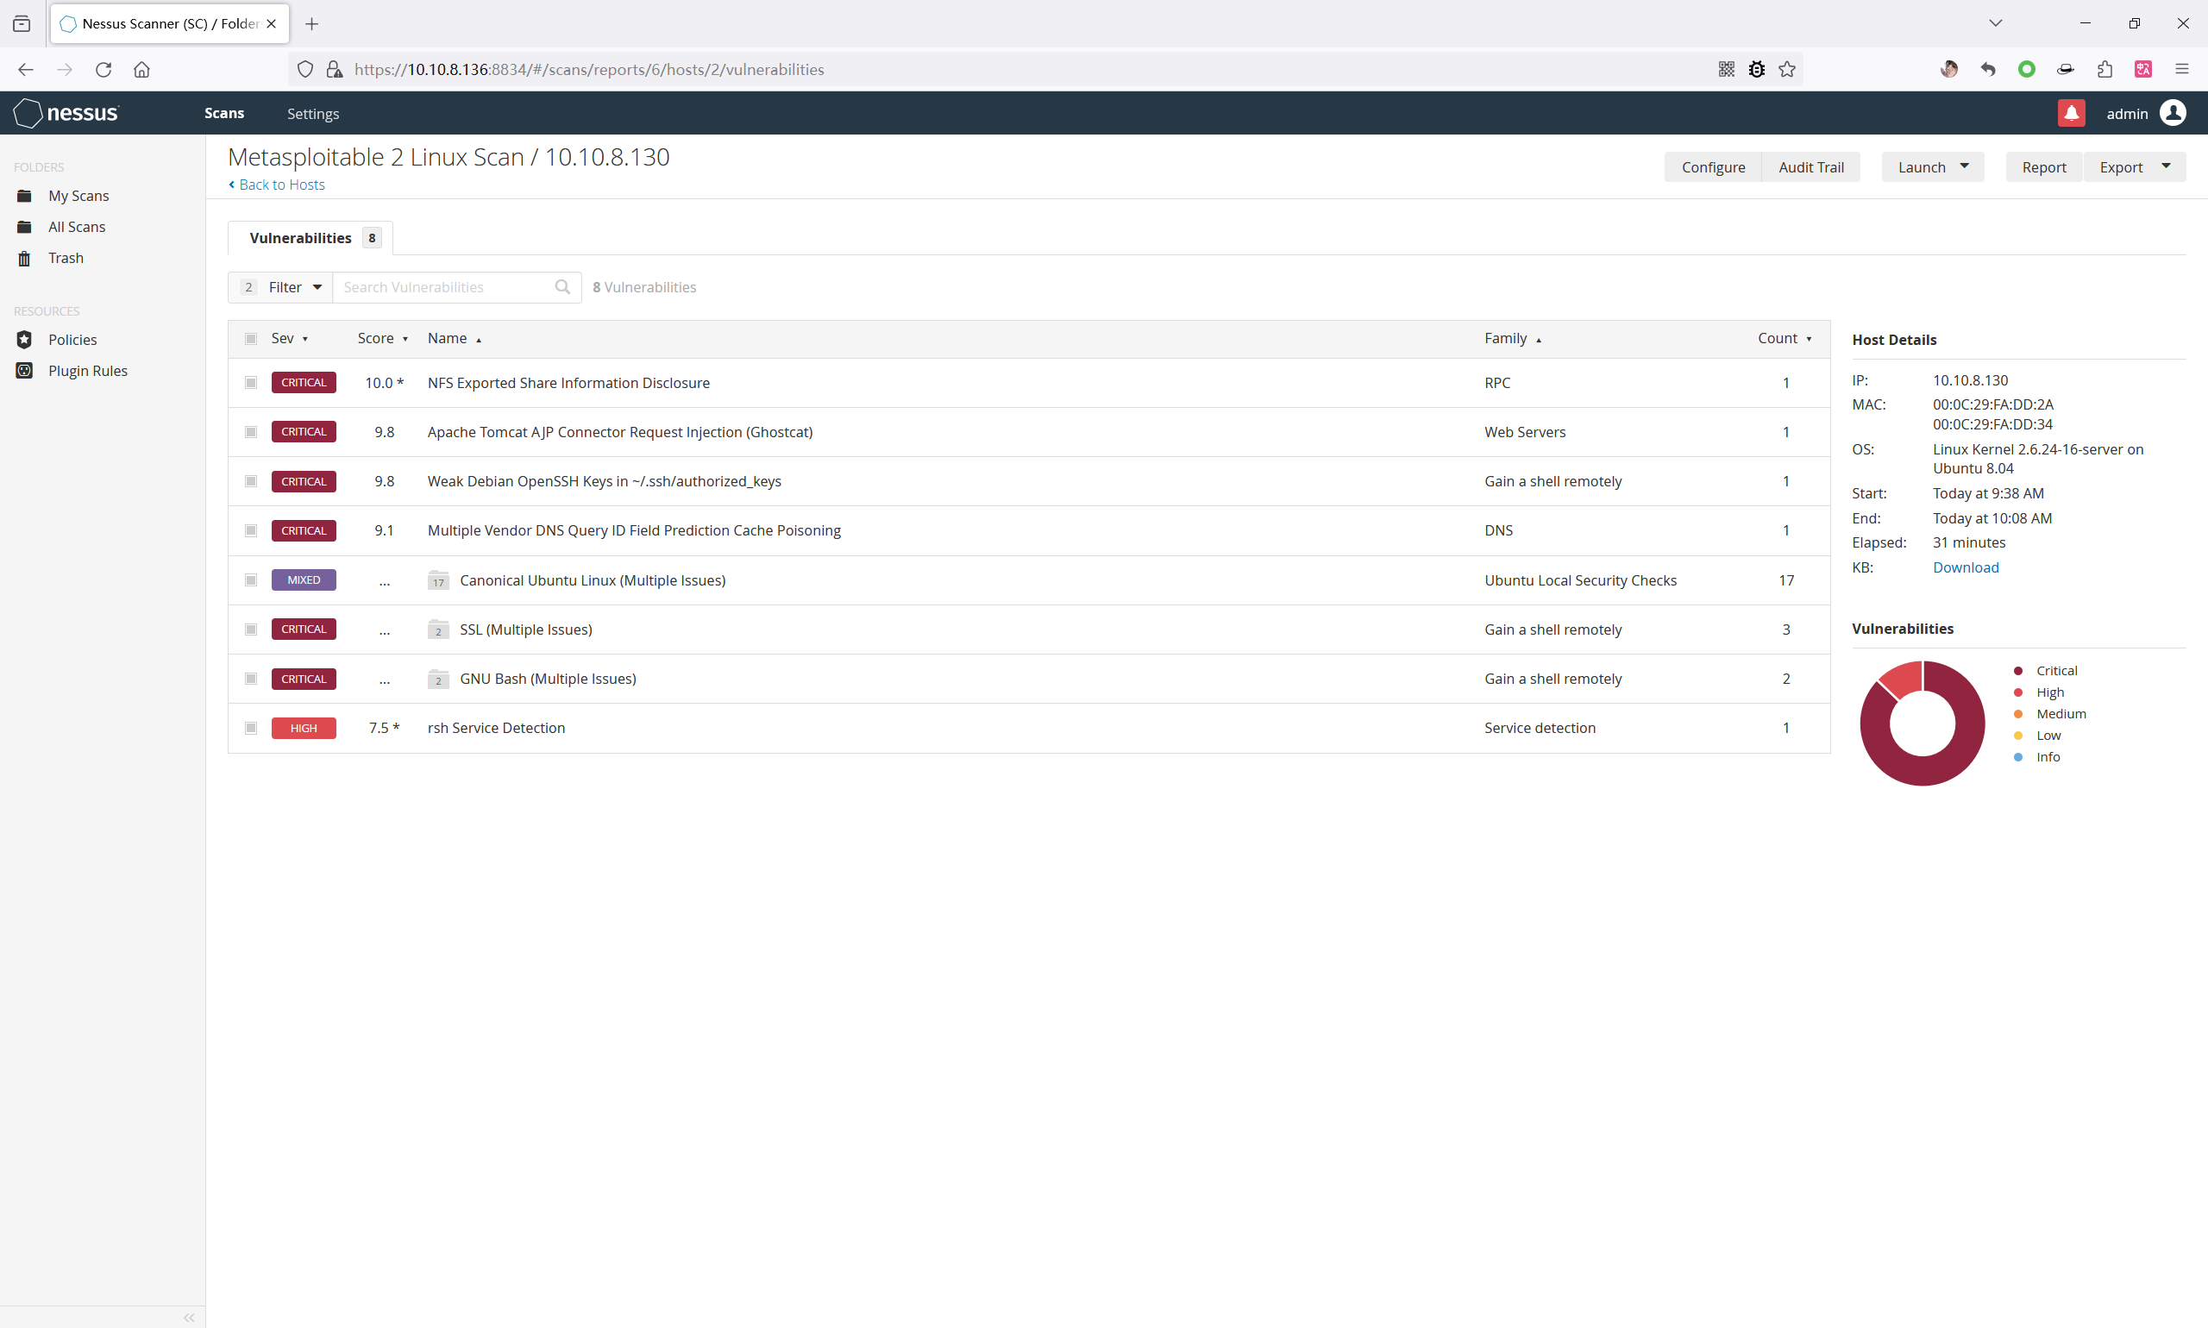Image resolution: width=2208 pixels, height=1328 pixels.
Task: Open the browser list-all-tabs chevron
Action: coord(1995,24)
